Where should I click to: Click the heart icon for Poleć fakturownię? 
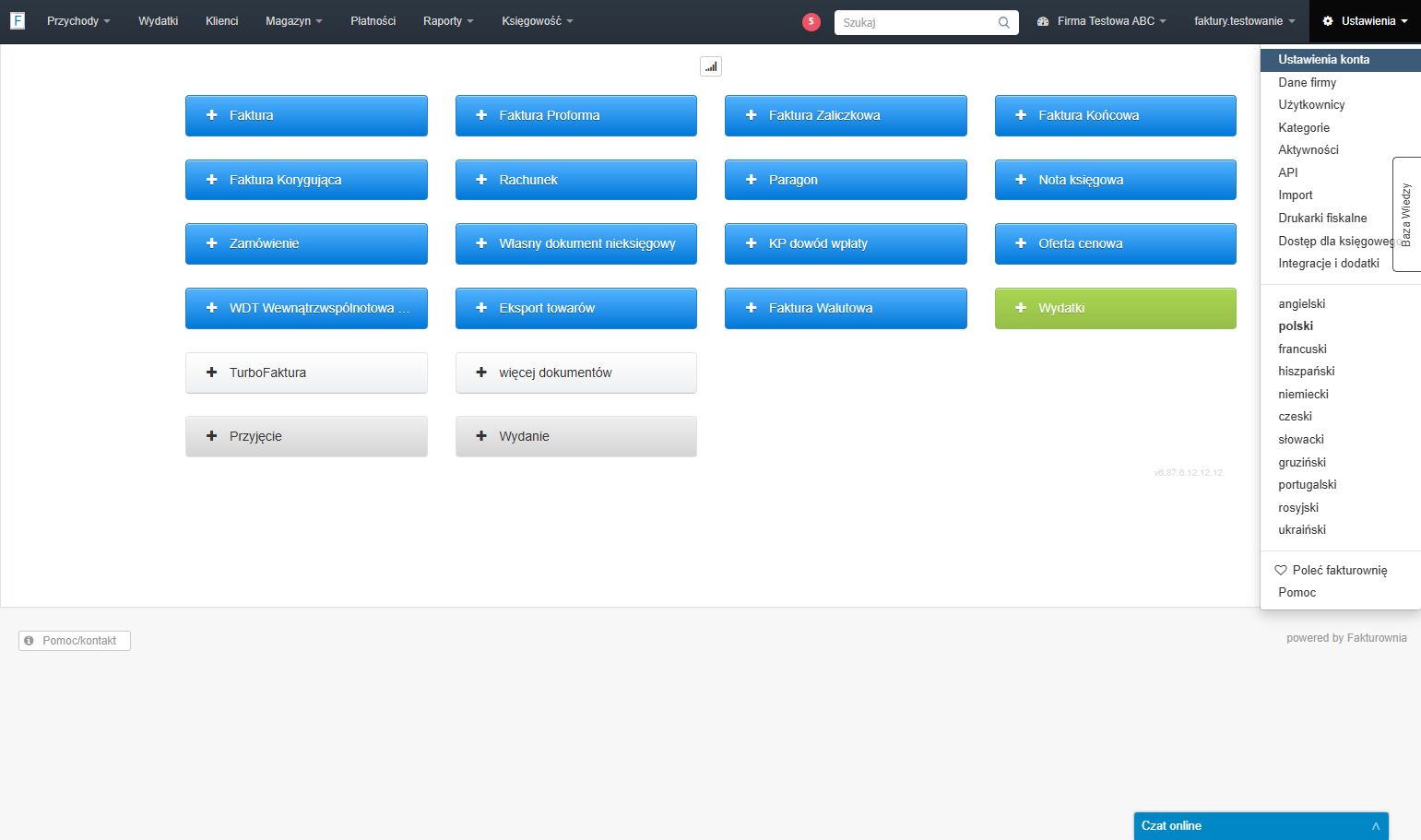(x=1281, y=570)
